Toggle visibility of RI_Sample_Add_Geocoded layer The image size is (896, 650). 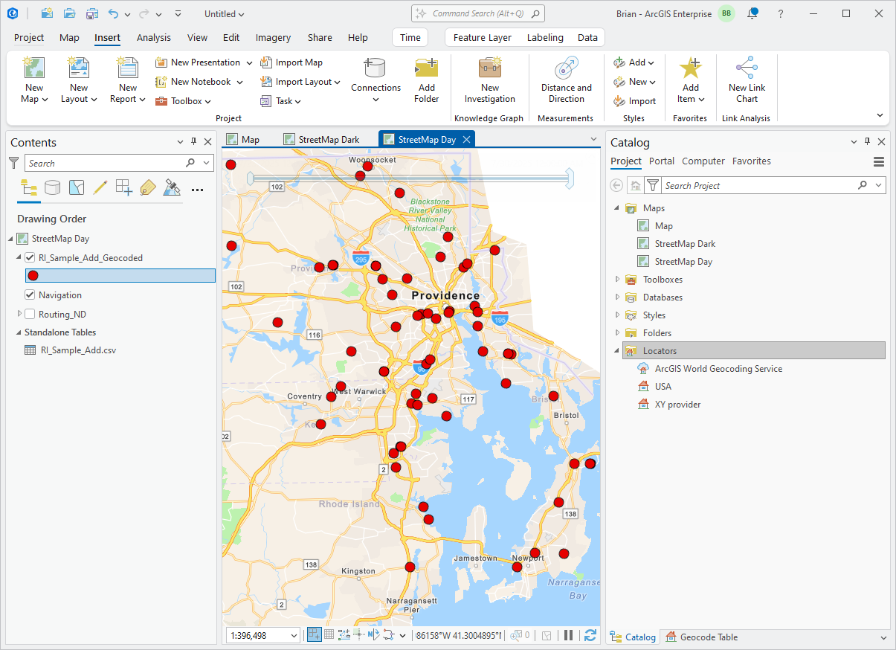[30, 257]
